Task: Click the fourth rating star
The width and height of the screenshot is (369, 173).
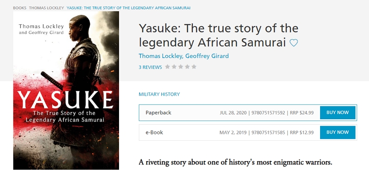Action: click(x=187, y=67)
